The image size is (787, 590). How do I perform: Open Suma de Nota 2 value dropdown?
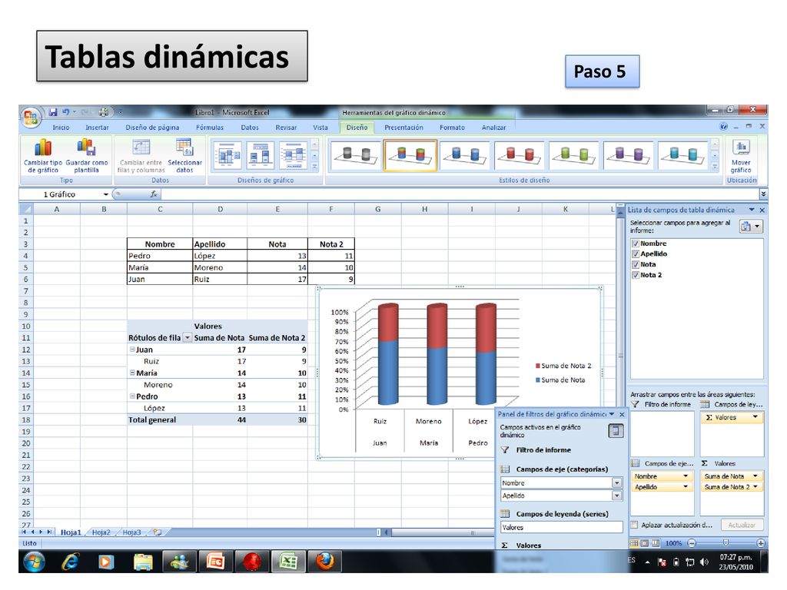755,486
